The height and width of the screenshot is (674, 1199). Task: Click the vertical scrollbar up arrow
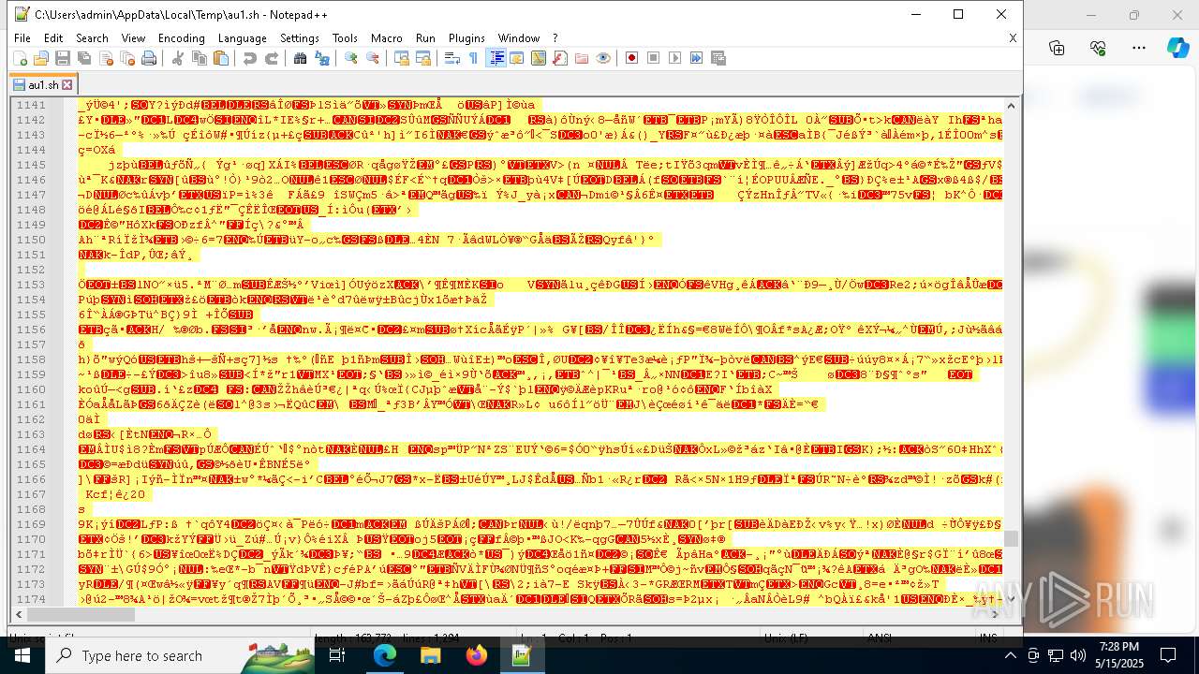point(1011,104)
